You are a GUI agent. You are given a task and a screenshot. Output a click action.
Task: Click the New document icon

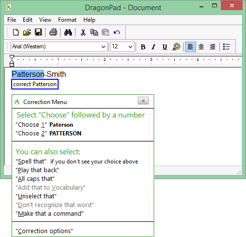pyautogui.click(x=15, y=32)
